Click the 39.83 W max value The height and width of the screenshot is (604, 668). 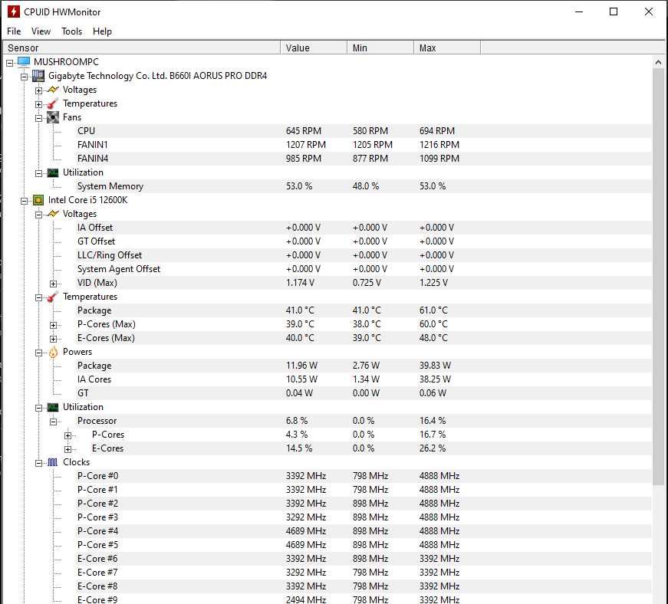435,366
